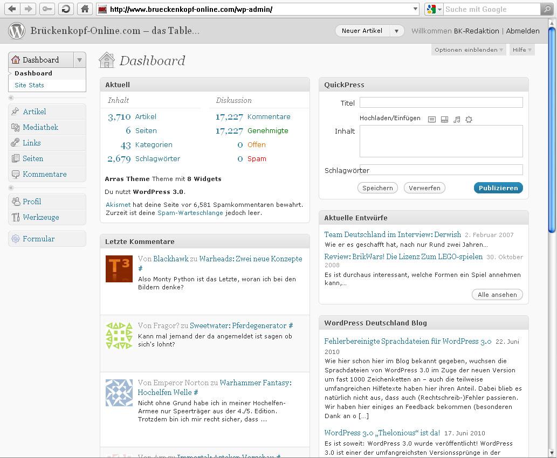Open the search engine selector dropdown arrow
Screen dimensions: 557x458
[439, 9]
